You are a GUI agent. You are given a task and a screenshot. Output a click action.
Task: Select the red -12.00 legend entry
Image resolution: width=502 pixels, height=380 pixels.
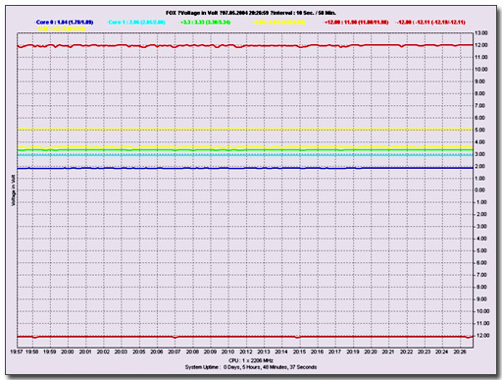[x=431, y=23]
